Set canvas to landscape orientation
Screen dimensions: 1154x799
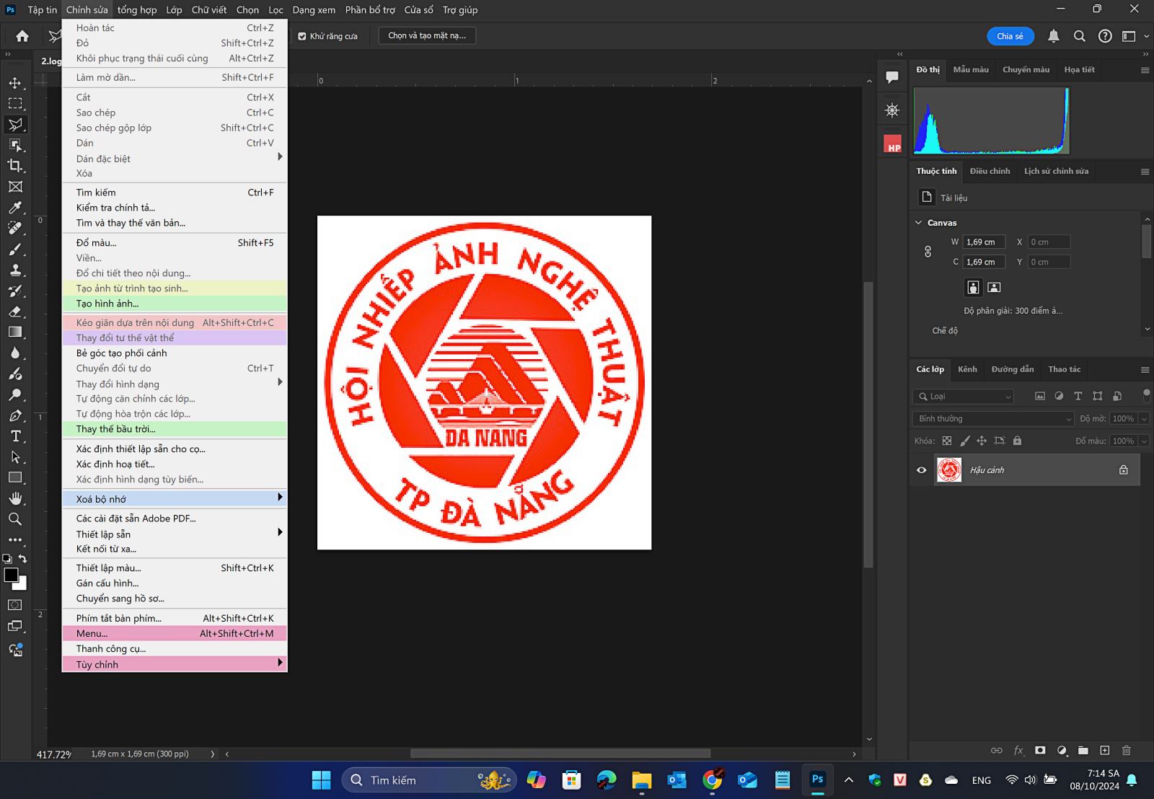(x=994, y=287)
